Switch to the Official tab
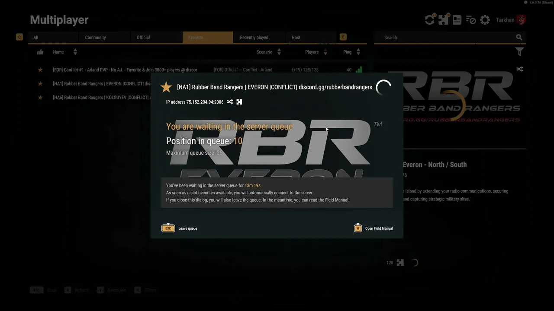 [x=156, y=38]
